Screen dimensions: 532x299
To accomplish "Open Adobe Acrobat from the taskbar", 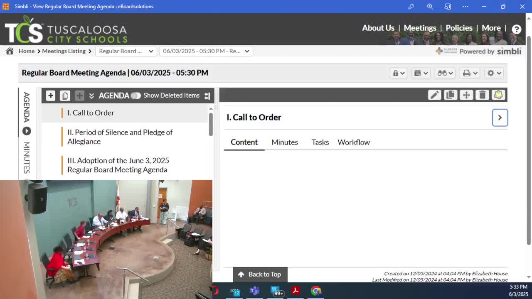I will pos(296,291).
